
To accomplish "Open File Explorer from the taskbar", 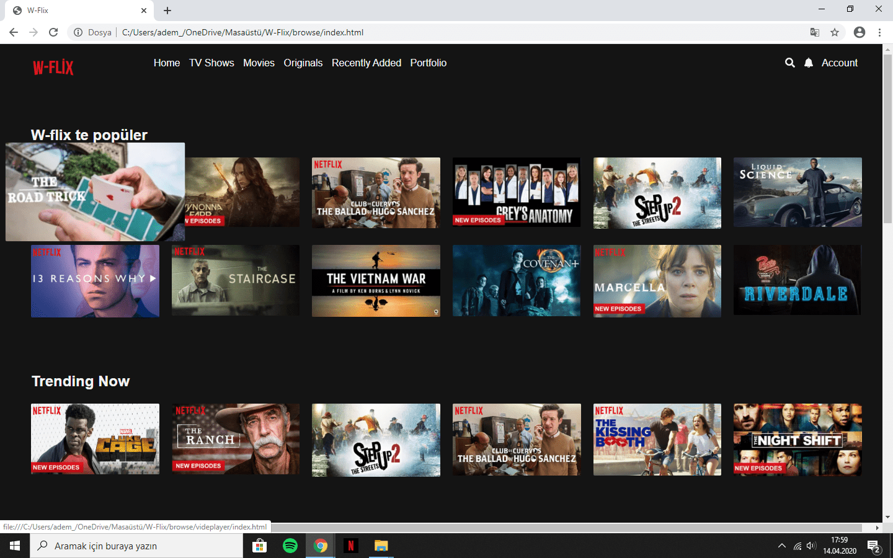I will (x=381, y=546).
